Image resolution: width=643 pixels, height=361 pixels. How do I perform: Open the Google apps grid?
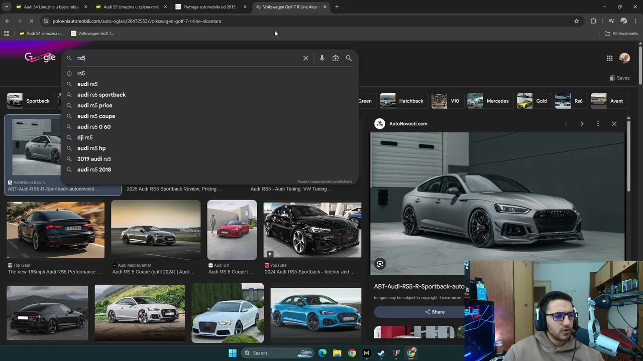[x=610, y=58]
